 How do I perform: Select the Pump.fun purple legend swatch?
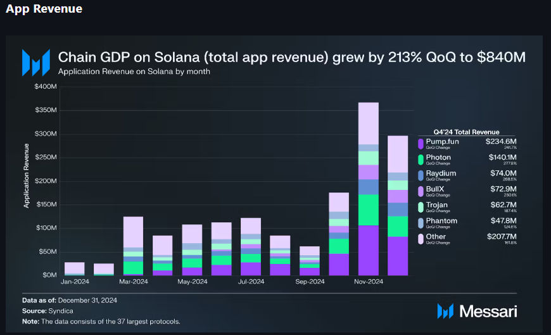coord(421,142)
